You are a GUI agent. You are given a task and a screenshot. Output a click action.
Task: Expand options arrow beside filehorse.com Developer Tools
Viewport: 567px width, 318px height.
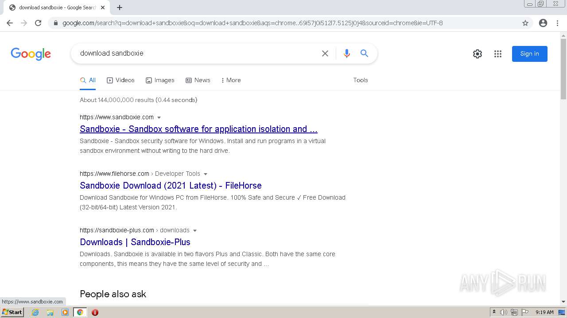pyautogui.click(x=206, y=174)
